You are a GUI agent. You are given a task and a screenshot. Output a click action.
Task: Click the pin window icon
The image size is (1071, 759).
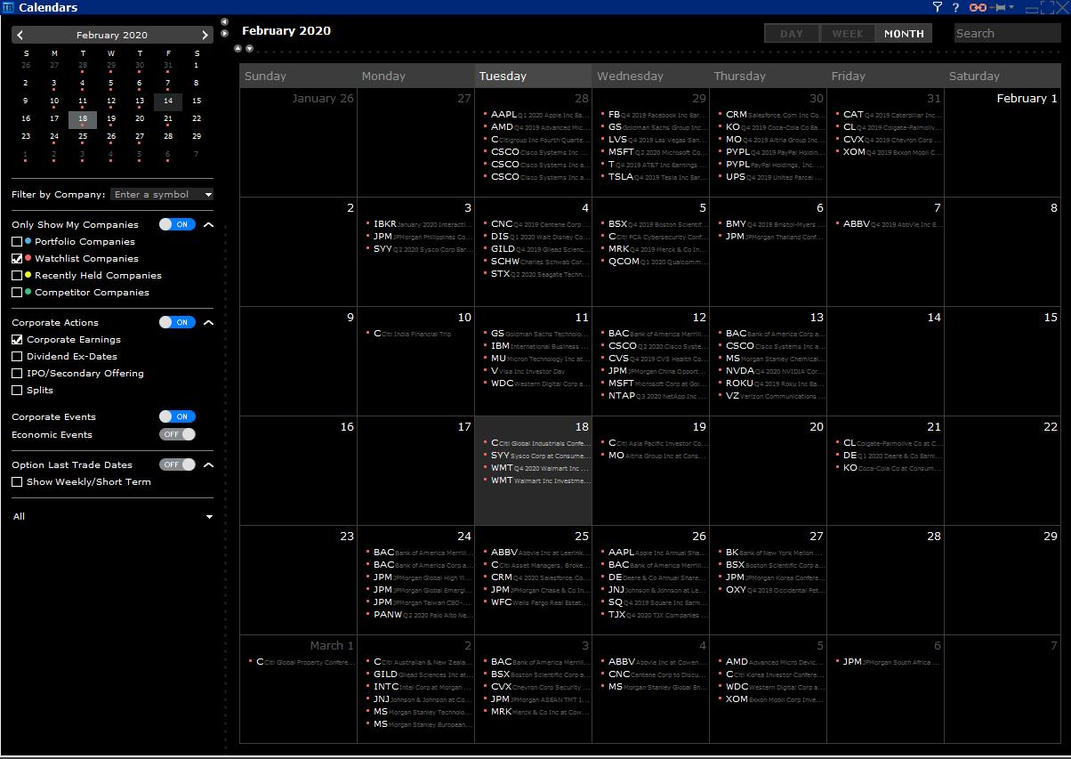coord(1003,7)
